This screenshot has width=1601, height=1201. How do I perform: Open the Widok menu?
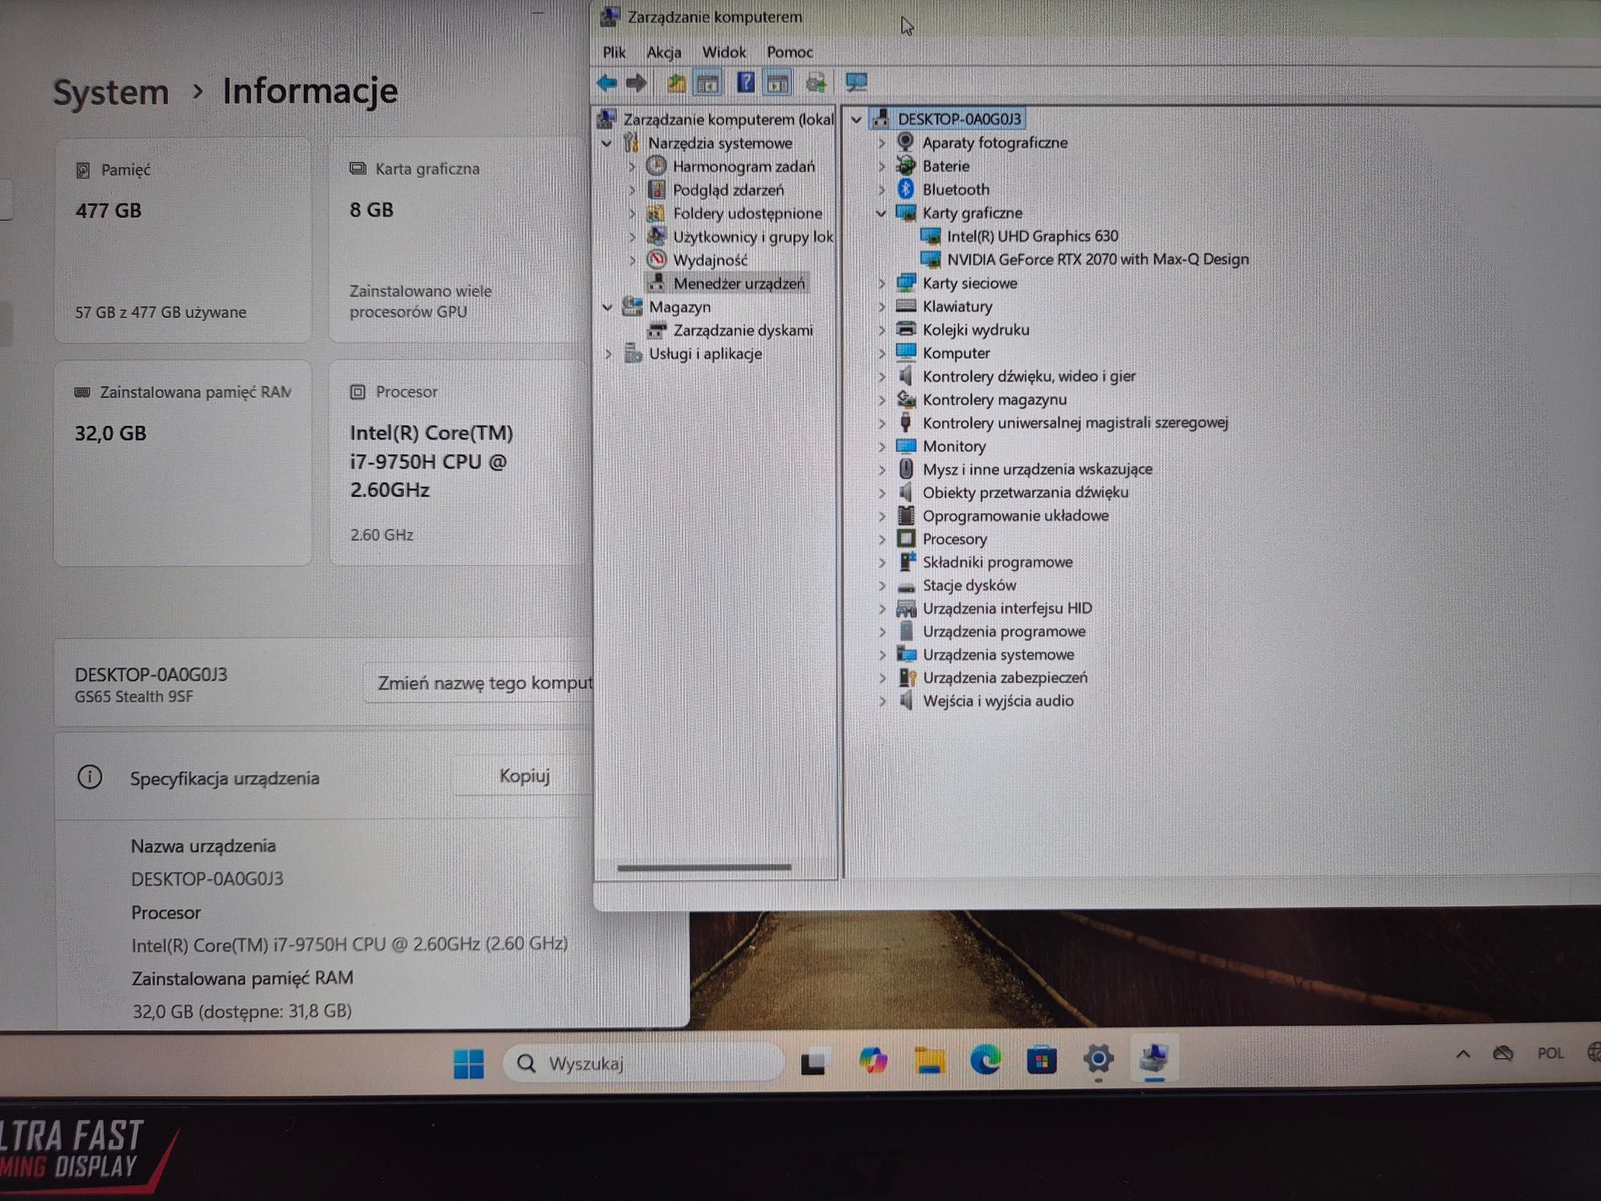724,53
